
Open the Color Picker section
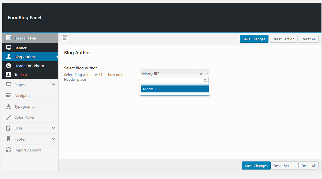[30, 117]
